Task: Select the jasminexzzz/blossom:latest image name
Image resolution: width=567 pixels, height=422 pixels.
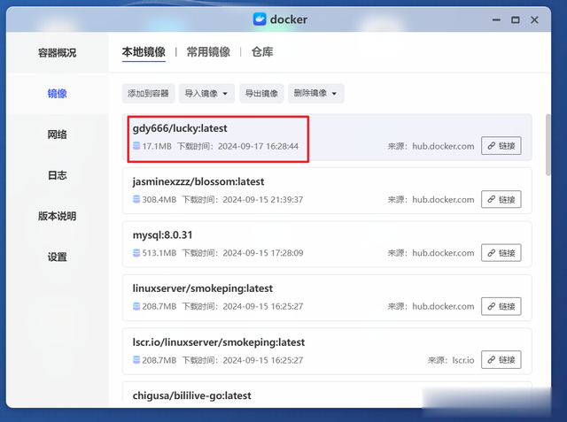Action: 198,181
